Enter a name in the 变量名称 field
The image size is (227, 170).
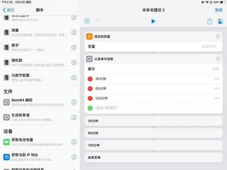click(x=209, y=46)
